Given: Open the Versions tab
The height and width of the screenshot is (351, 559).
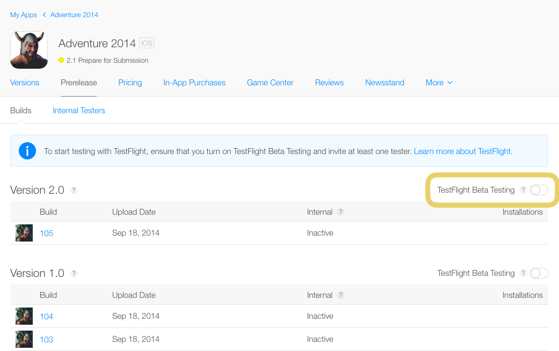Looking at the screenshot, I should [x=25, y=83].
